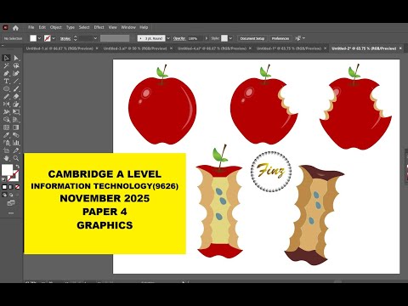Switch to Untitled-4.ai document tab
Screen dimensions: 408x306
[212, 48]
